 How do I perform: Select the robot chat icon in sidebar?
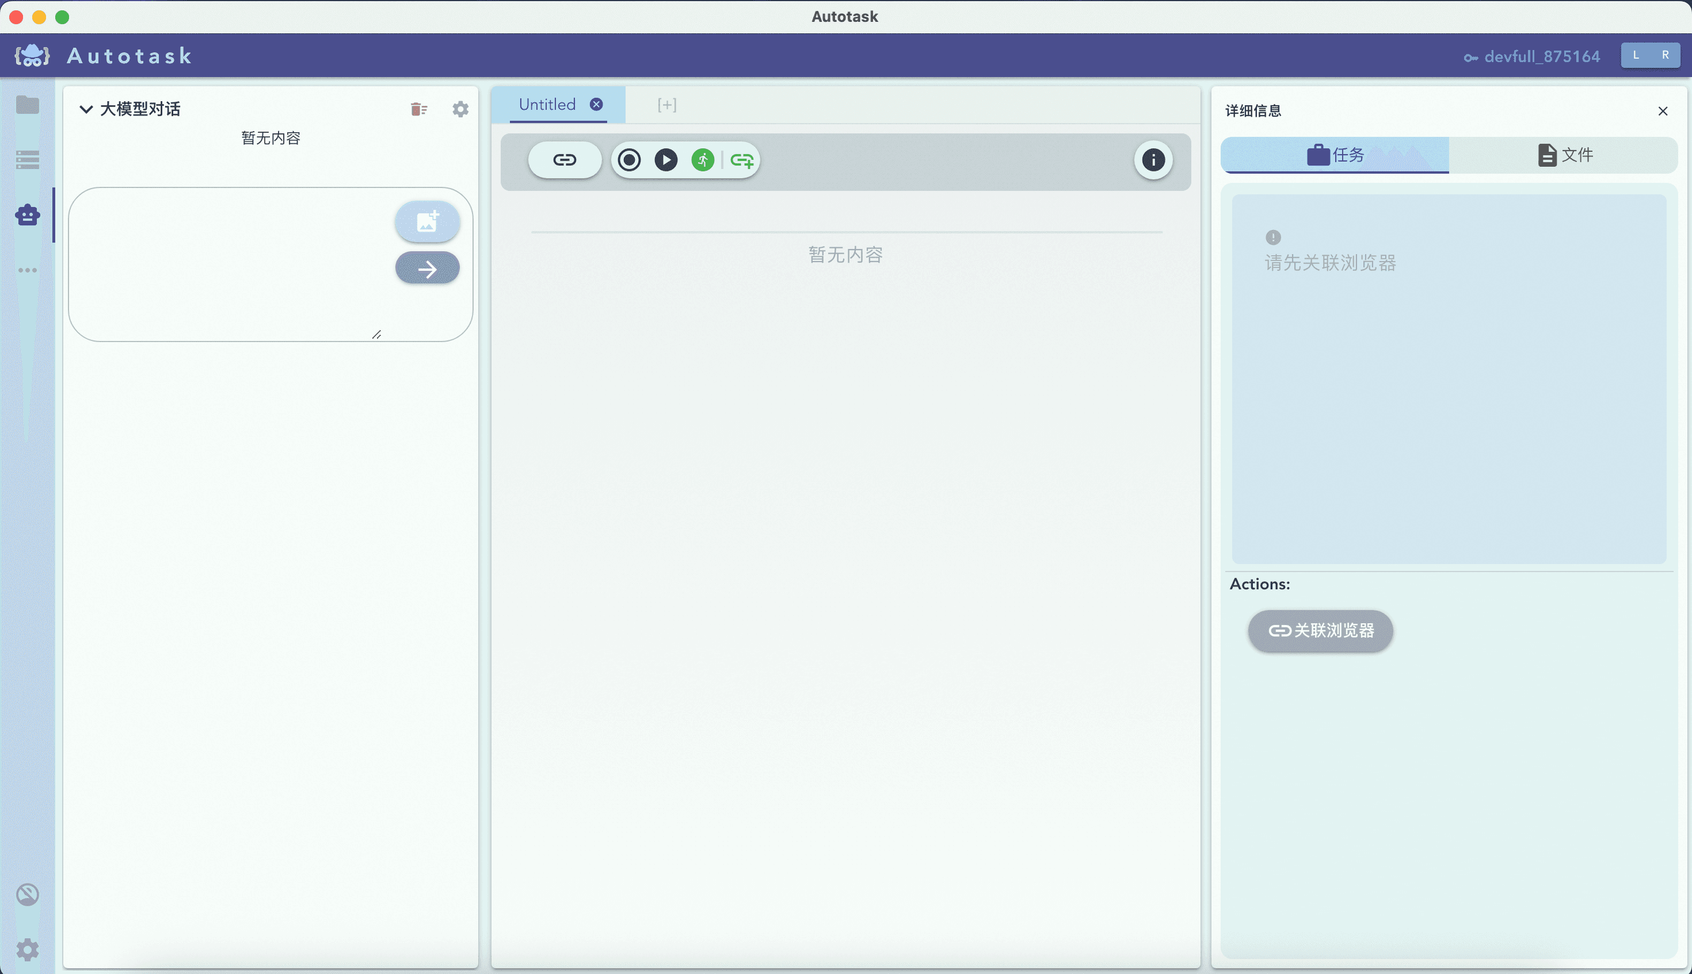[x=28, y=214]
